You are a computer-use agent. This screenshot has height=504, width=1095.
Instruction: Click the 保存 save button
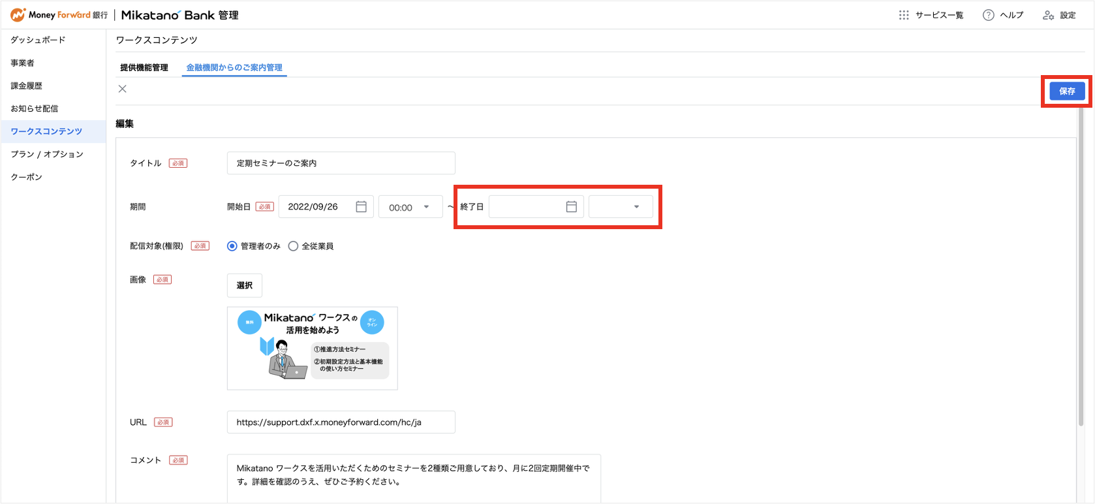tap(1067, 91)
